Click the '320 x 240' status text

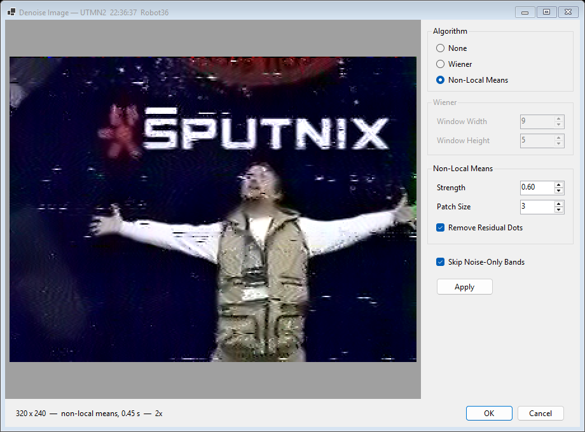(31, 414)
